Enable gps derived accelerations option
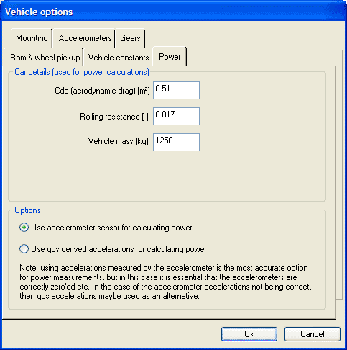 coord(24,249)
